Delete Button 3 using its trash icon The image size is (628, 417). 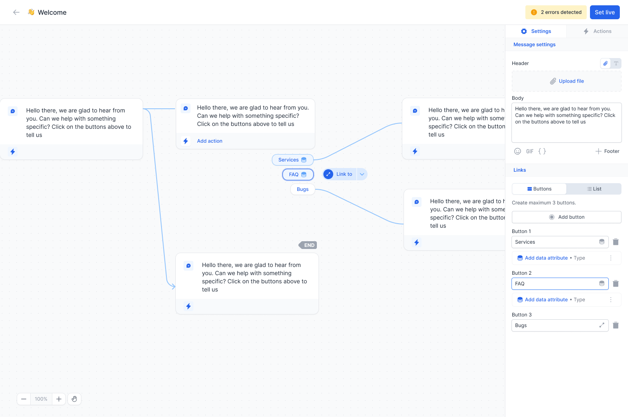[616, 325]
